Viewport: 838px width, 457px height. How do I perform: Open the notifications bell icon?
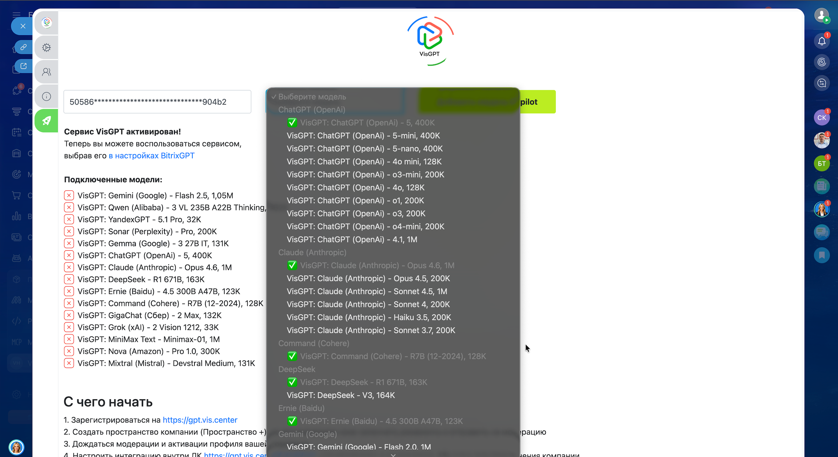822,41
